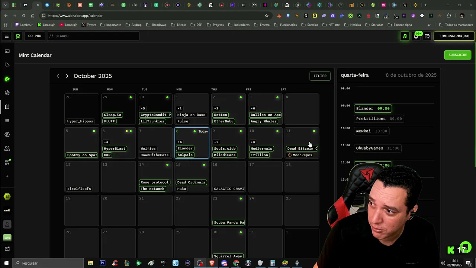The height and width of the screenshot is (268, 476).
Task: Reload the page with refresh icon
Action: pos(24,16)
